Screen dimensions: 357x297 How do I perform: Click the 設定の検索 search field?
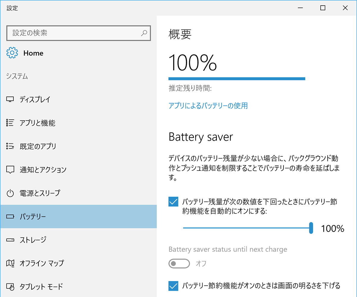pyautogui.click(x=74, y=33)
